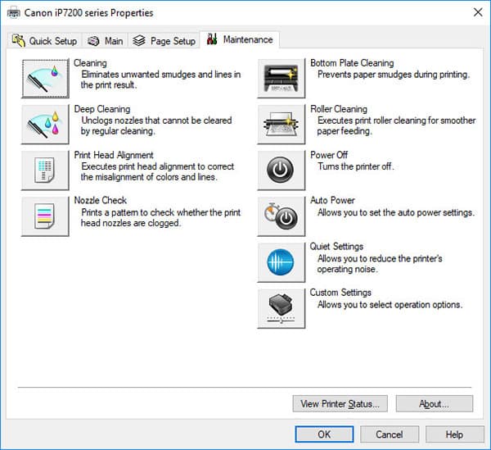Switch to the Quick Setup tab
The width and height of the screenshot is (491, 450).
(x=44, y=41)
